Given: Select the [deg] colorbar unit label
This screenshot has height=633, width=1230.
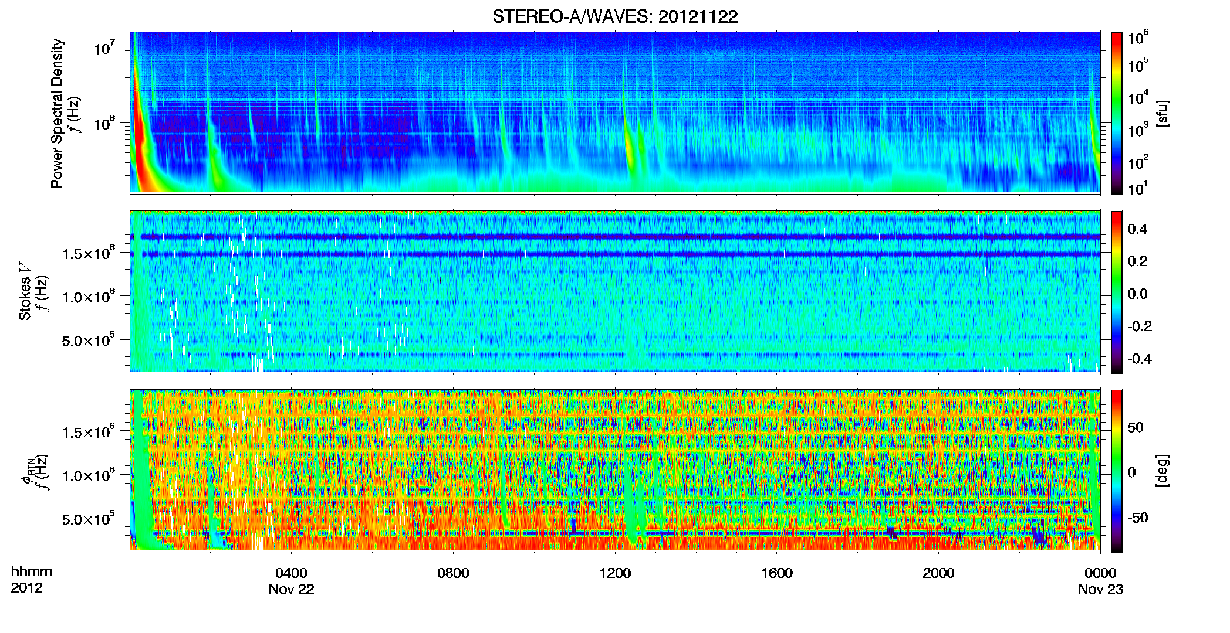Looking at the screenshot, I should tap(1163, 471).
